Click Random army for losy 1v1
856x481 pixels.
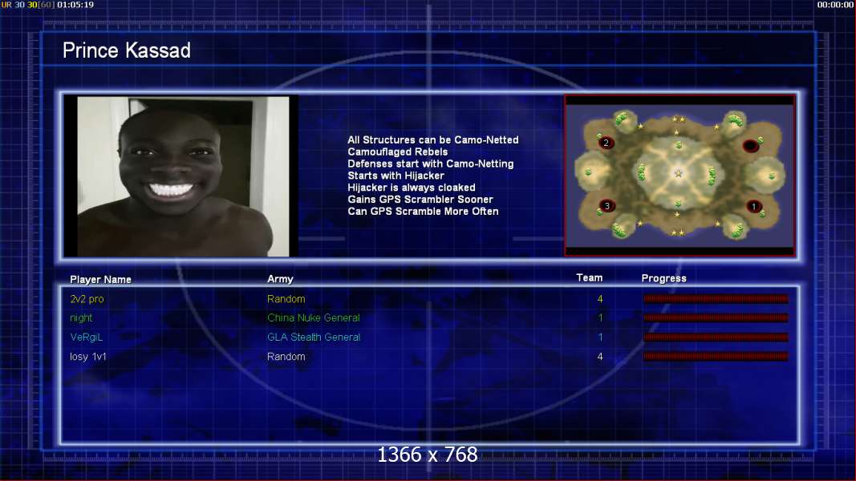tap(286, 357)
